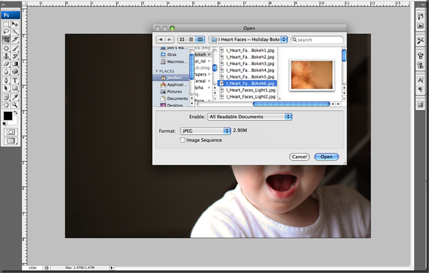Click the Cancel button

point(299,157)
